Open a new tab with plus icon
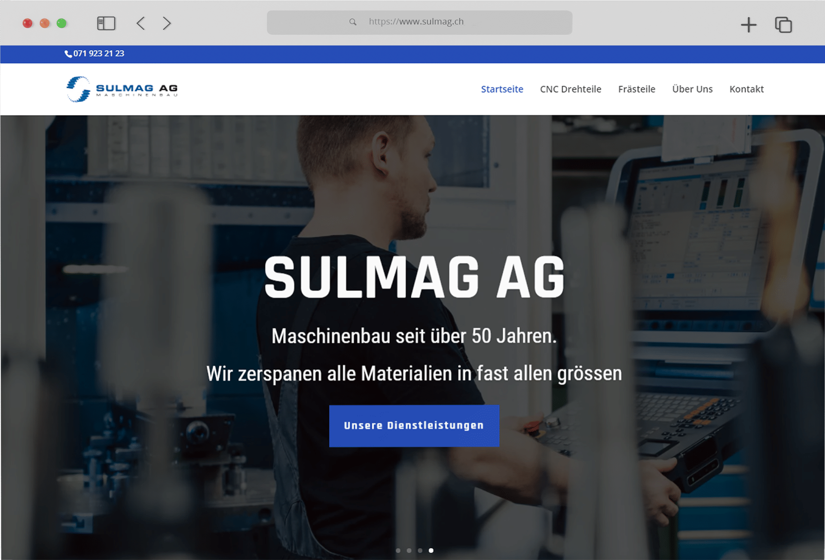Viewport: 825px width, 560px height. click(x=749, y=24)
